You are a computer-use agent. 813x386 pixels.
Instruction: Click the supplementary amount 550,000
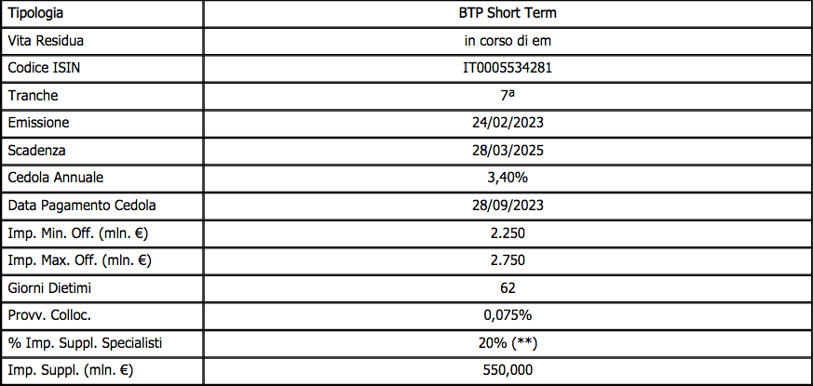coord(508,371)
